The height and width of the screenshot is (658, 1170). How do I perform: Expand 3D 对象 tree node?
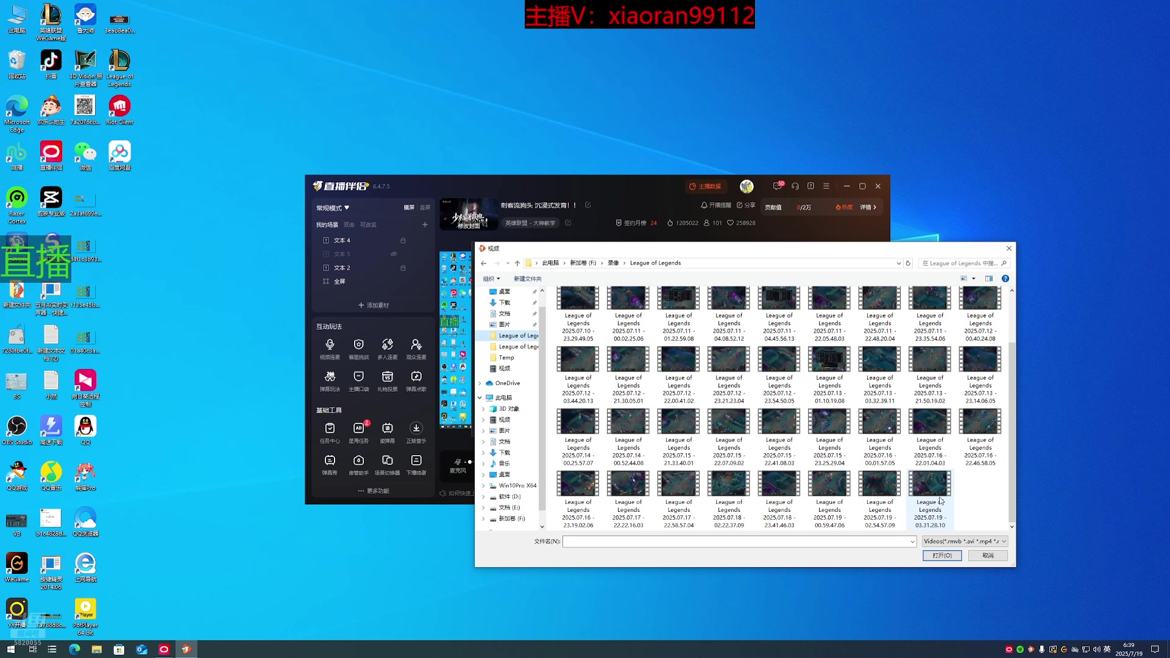pos(484,409)
